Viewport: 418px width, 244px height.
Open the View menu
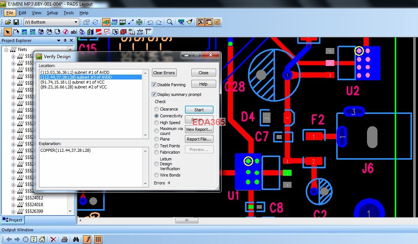[36, 13]
